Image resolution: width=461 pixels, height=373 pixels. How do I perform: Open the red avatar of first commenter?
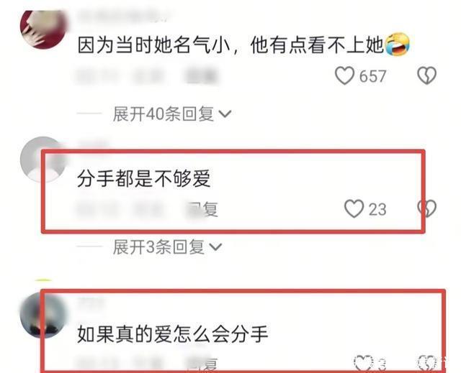(x=43, y=29)
